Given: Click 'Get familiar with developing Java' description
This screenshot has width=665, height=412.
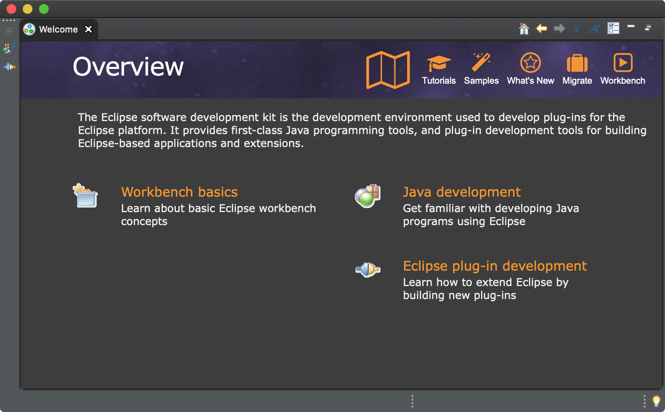Looking at the screenshot, I should (491, 215).
